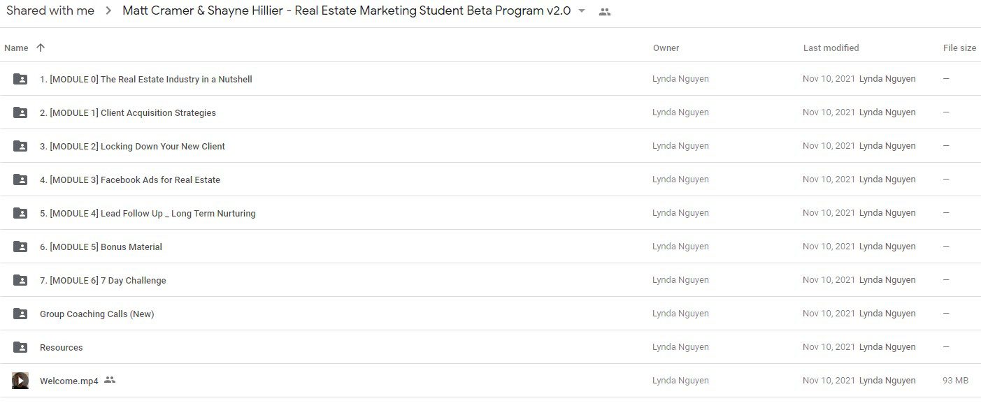Open the Welcome.mp4 video thumbnail
Screen dimensions: 981x403
(x=20, y=381)
